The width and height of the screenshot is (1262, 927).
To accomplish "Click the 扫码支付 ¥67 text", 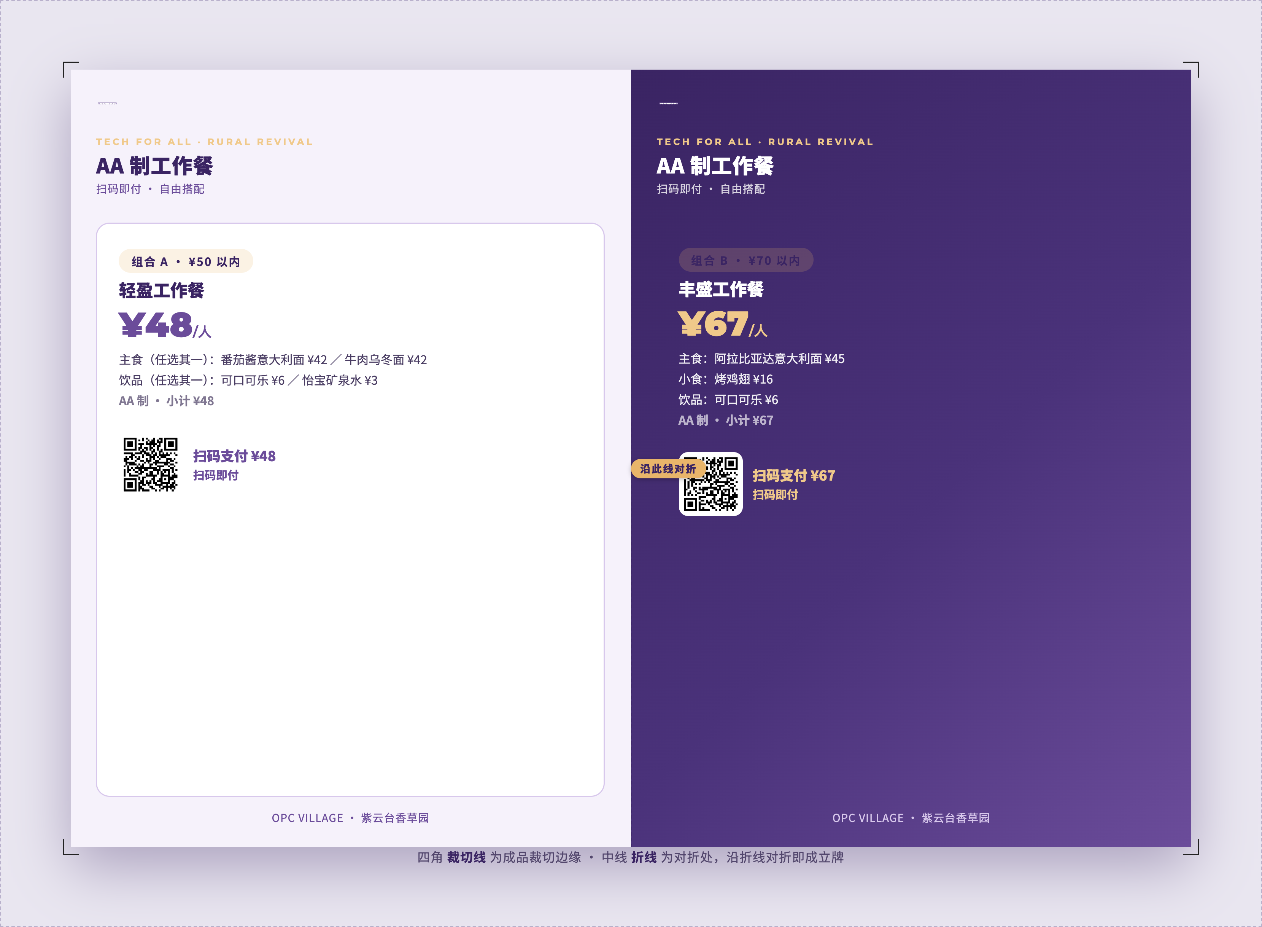I will click(794, 476).
